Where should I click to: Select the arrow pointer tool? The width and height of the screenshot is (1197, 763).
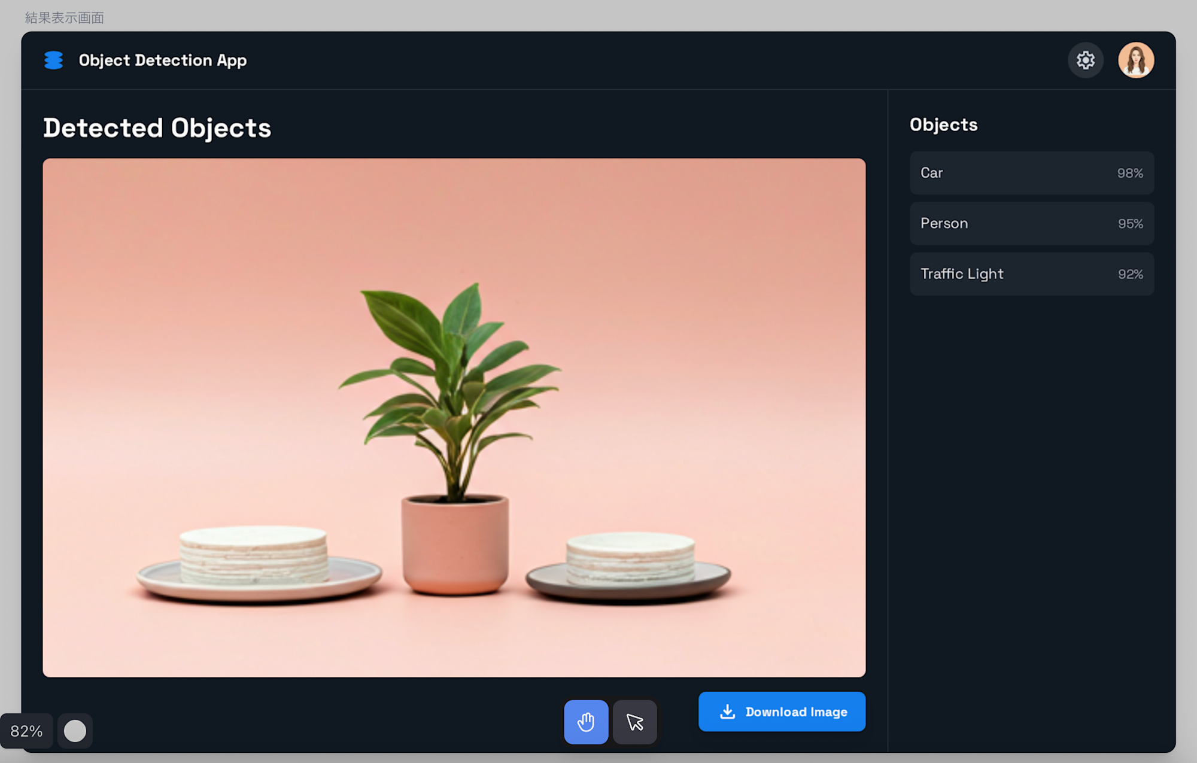tap(634, 722)
